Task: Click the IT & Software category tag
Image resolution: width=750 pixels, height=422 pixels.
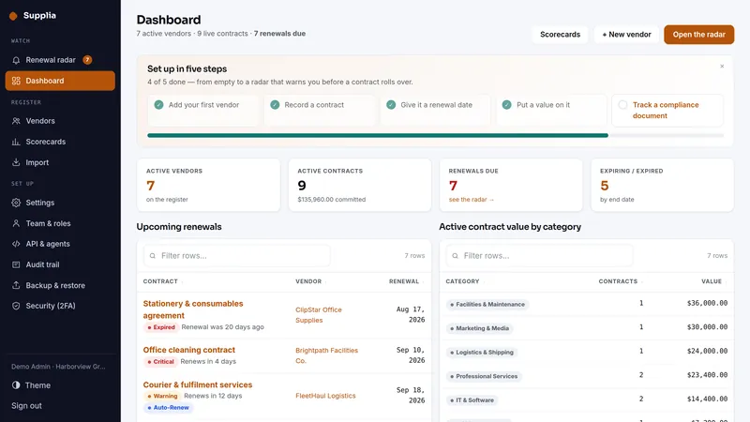Action: 472,400
